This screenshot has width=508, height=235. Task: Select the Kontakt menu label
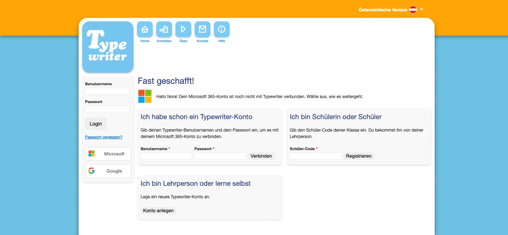coord(203,41)
